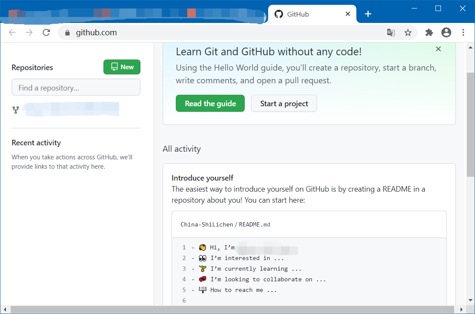
Task: Click the vertical scrollbar thumb
Action: (x=470, y=124)
